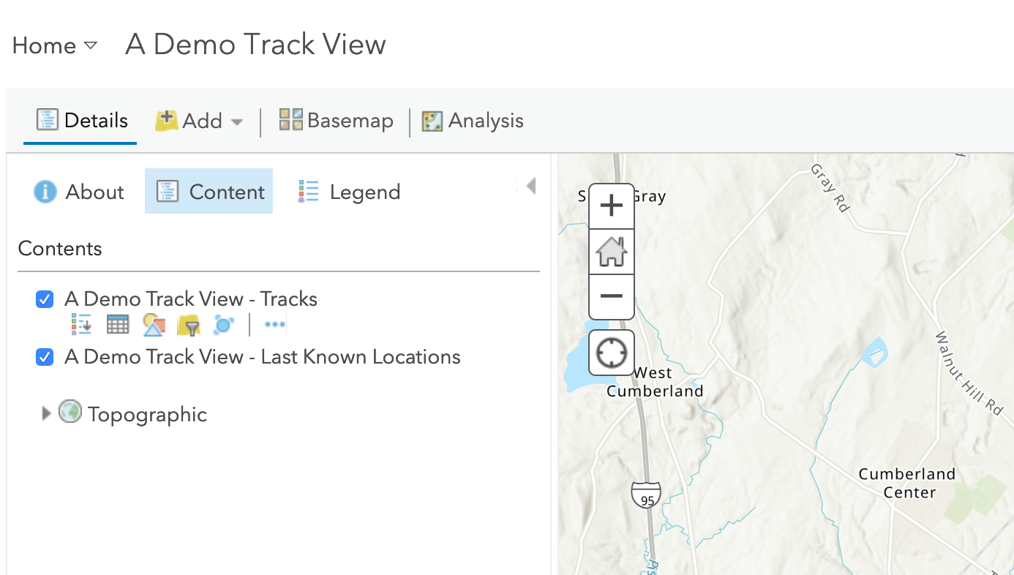Open the Basemap gallery

(x=335, y=120)
